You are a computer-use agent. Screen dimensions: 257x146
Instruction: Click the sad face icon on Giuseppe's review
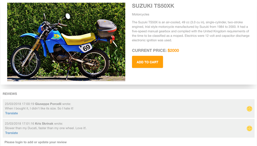click(x=249, y=109)
